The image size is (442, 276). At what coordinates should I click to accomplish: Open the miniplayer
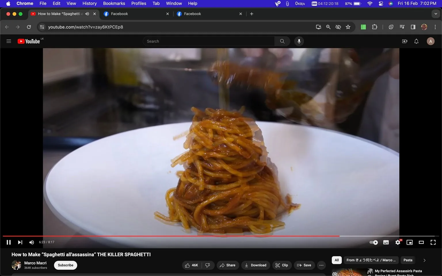click(409, 242)
